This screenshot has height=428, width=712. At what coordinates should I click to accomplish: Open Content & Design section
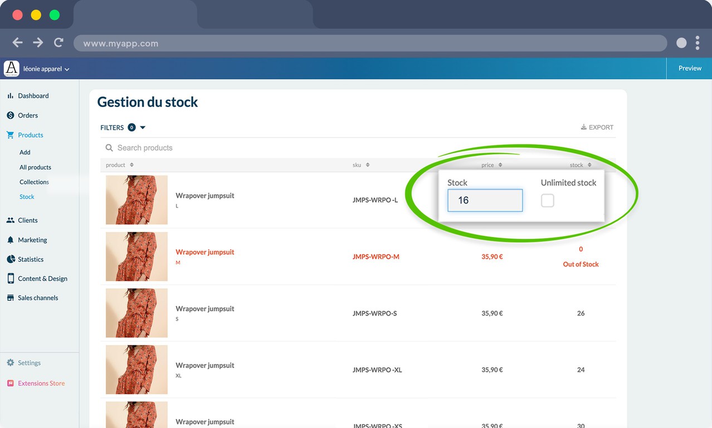(42, 278)
